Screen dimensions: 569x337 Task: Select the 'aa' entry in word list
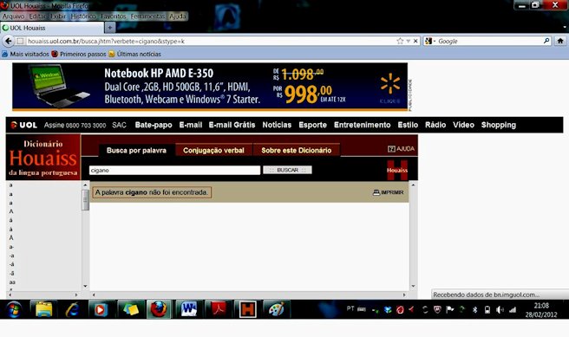(x=12, y=282)
